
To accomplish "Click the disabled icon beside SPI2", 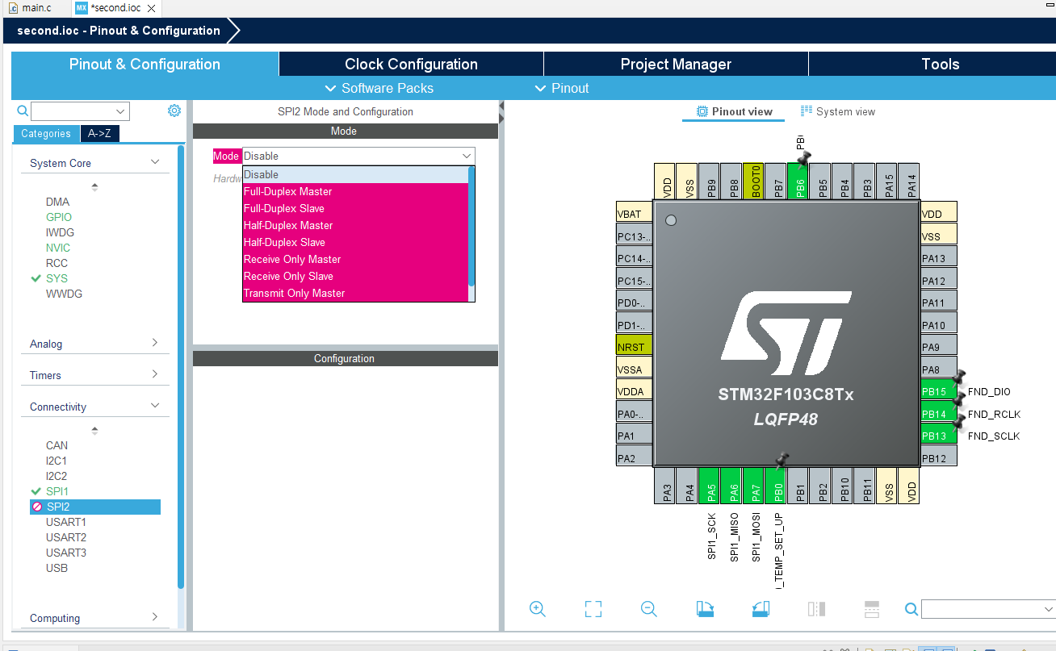I will (x=37, y=507).
